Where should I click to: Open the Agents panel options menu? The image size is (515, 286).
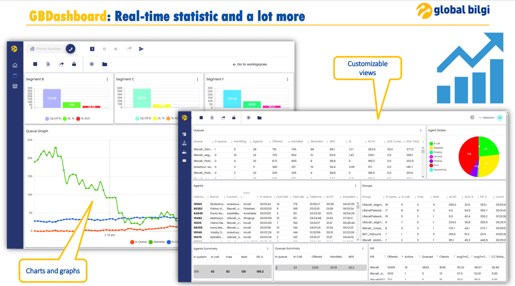point(356,186)
